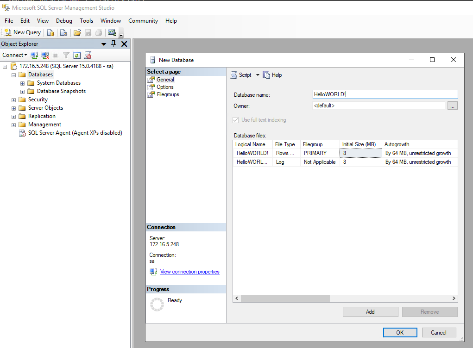Click the Stop icon in Object Explorer
473x348 pixels.
click(56, 55)
